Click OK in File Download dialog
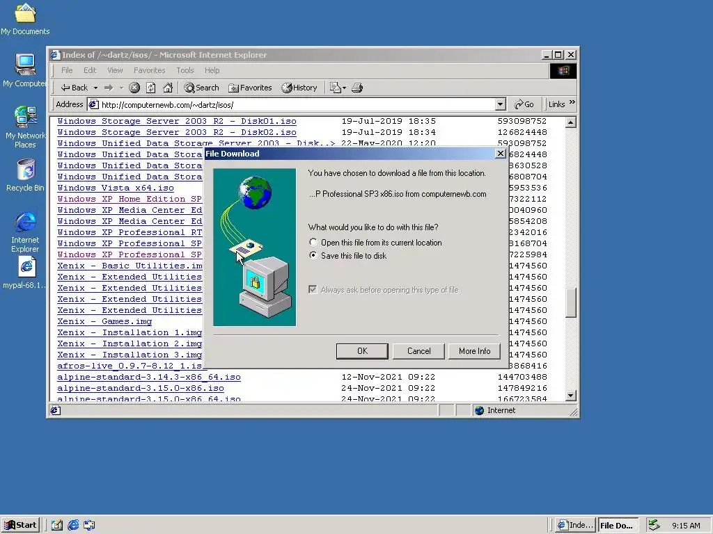This screenshot has height=534, width=713. pyautogui.click(x=362, y=351)
